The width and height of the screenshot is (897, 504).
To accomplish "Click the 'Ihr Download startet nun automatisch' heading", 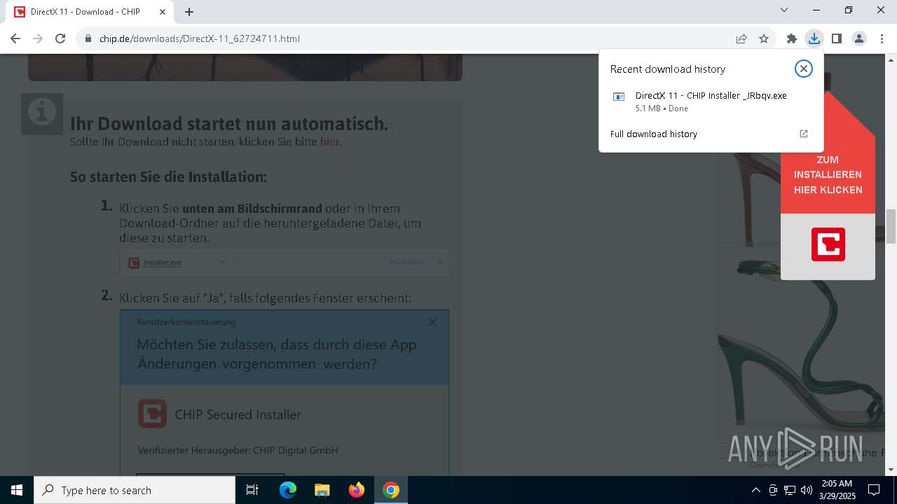I will 229,123.
